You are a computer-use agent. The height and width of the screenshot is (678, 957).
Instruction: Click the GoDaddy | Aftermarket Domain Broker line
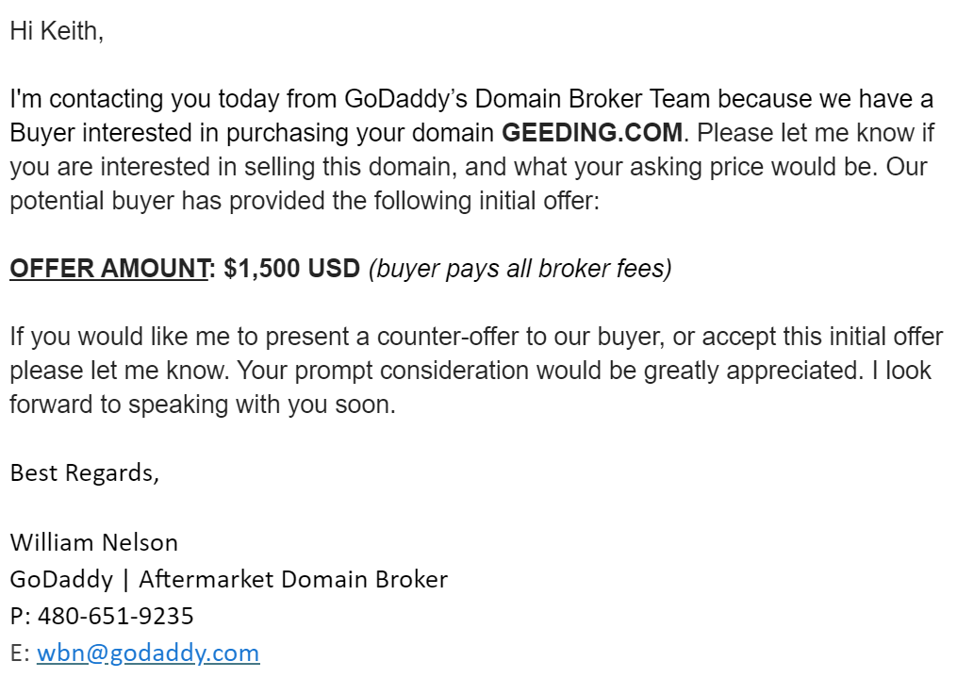(x=229, y=579)
